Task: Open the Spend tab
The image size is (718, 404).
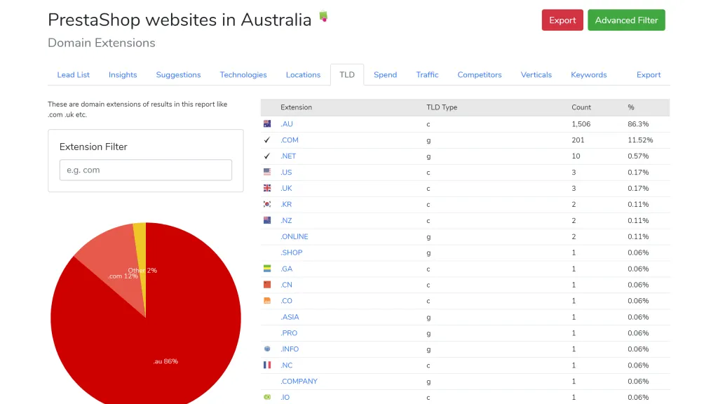Action: (385, 74)
